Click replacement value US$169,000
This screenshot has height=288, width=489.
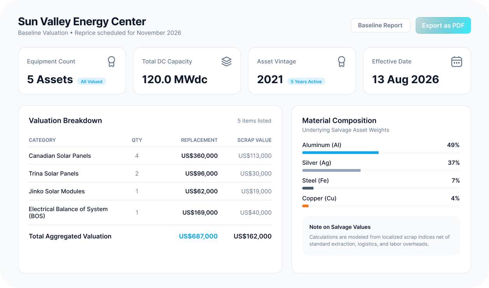[x=200, y=213]
